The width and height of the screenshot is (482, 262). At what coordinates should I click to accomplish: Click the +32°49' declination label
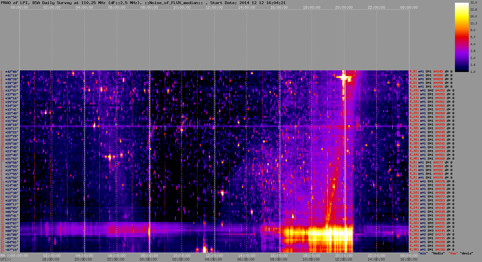12,113
